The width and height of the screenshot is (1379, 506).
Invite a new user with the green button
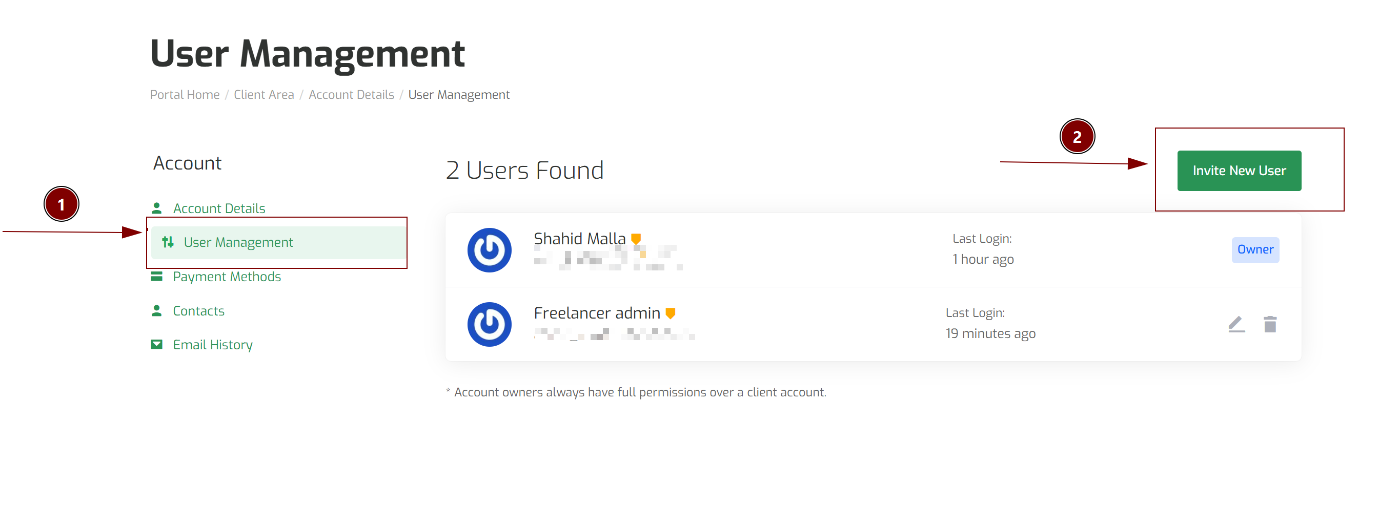(x=1239, y=171)
